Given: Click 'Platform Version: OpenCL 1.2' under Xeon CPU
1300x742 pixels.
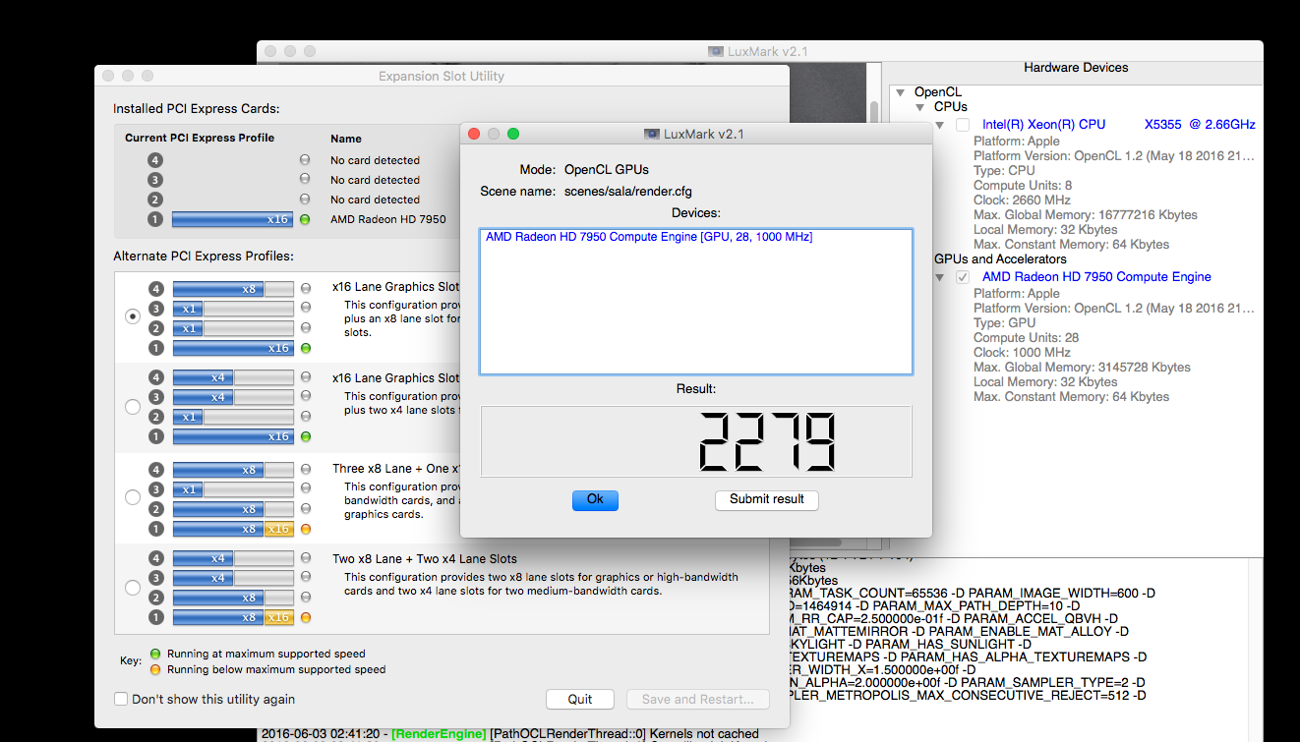Looking at the screenshot, I should (x=1114, y=156).
